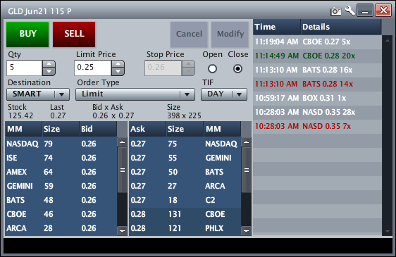The width and height of the screenshot is (396, 257).
Task: Select the NASDAQ 79 bid row
Action: (x=61, y=144)
